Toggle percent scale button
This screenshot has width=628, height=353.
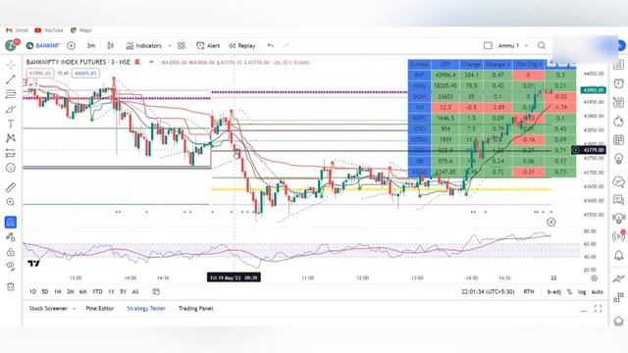point(569,292)
